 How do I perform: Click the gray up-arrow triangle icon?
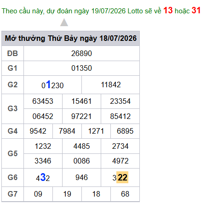pyautogui.click(x=64, y=23)
